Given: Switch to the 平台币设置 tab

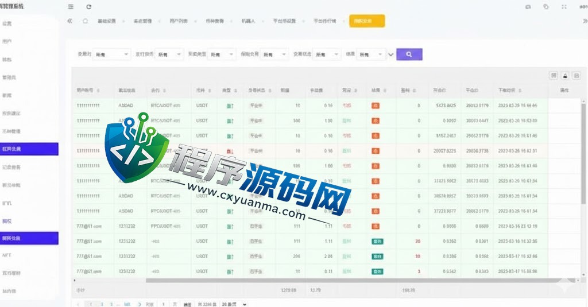Looking at the screenshot, I should (x=284, y=21).
